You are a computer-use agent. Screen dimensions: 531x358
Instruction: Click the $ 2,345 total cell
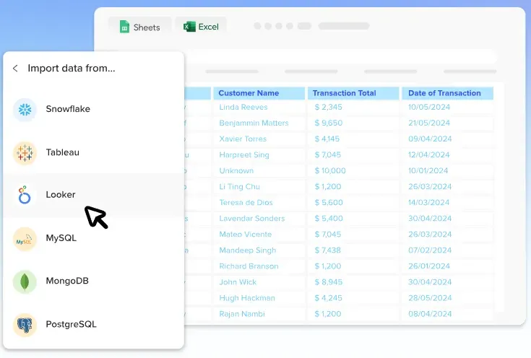(x=353, y=108)
